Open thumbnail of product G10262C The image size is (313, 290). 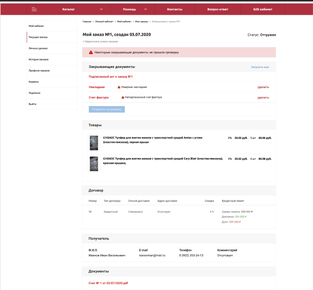94,143
